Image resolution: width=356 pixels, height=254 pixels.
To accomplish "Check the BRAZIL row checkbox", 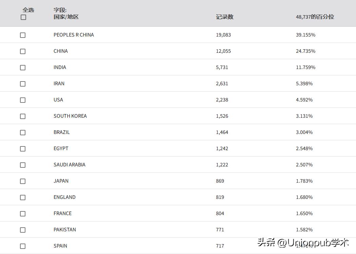I will [x=23, y=133].
